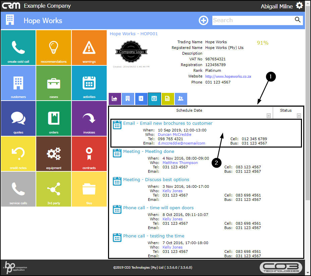The image size is (311, 276).
Task: Switch to the yellow documents tab
Action: coord(168,99)
